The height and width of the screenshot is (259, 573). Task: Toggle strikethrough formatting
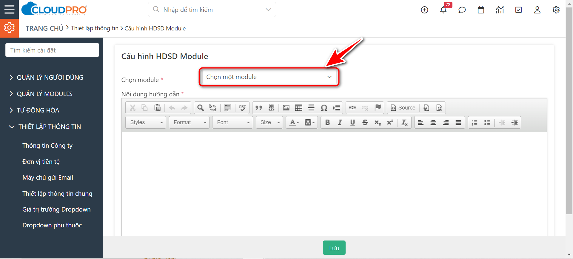[x=365, y=122]
